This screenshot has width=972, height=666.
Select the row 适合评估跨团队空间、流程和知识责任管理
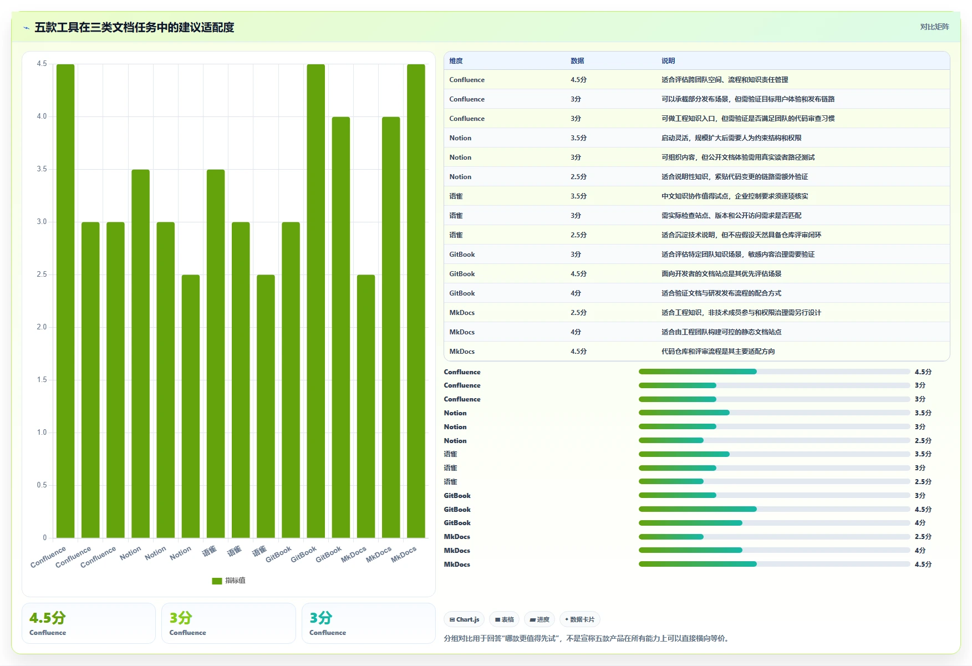pyautogui.click(x=696, y=80)
